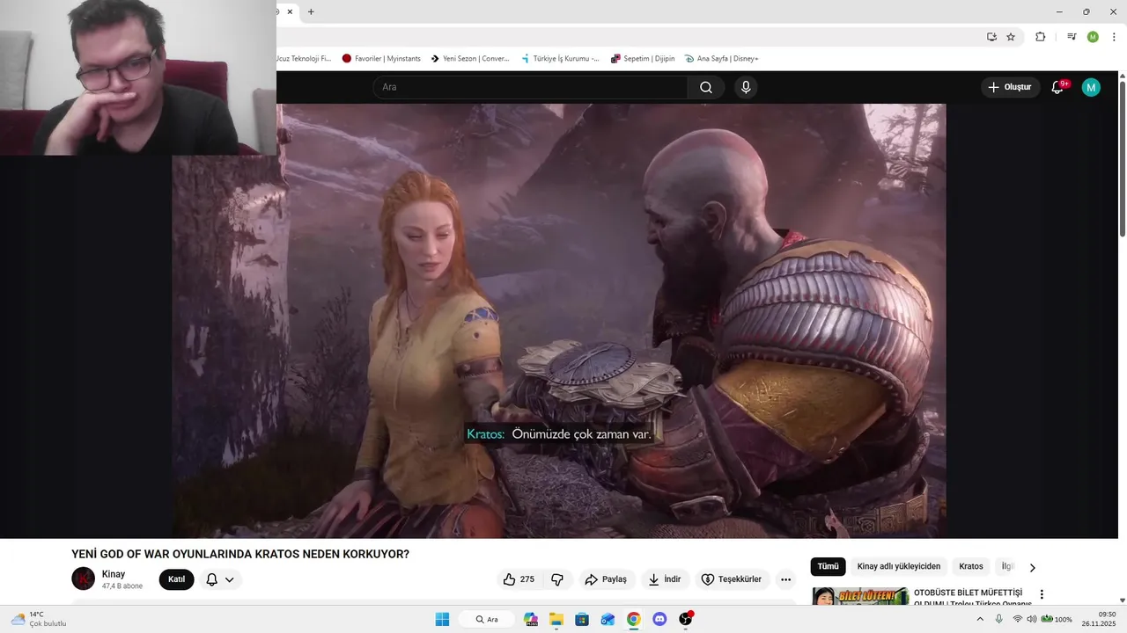Start voice search with the microphone icon
This screenshot has height=633, width=1127.
click(746, 87)
